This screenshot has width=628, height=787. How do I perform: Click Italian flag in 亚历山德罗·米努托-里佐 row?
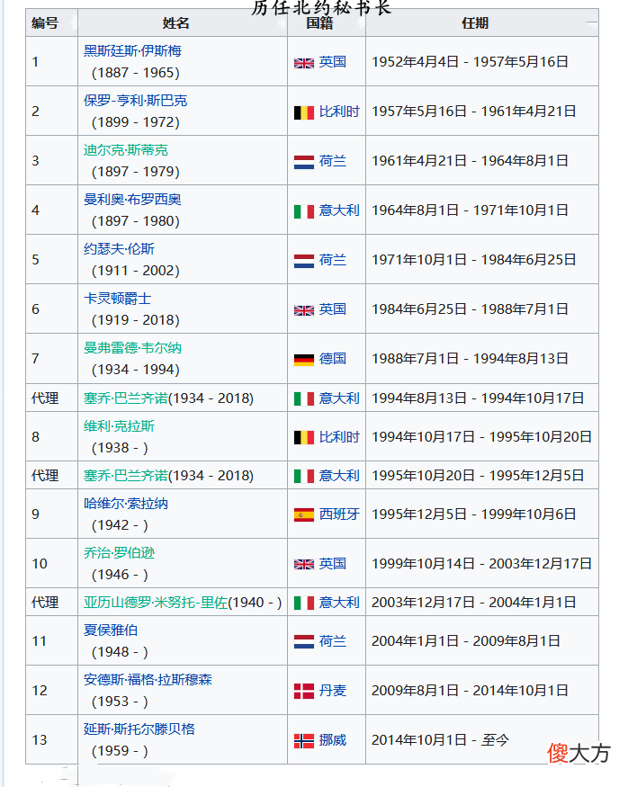(304, 603)
